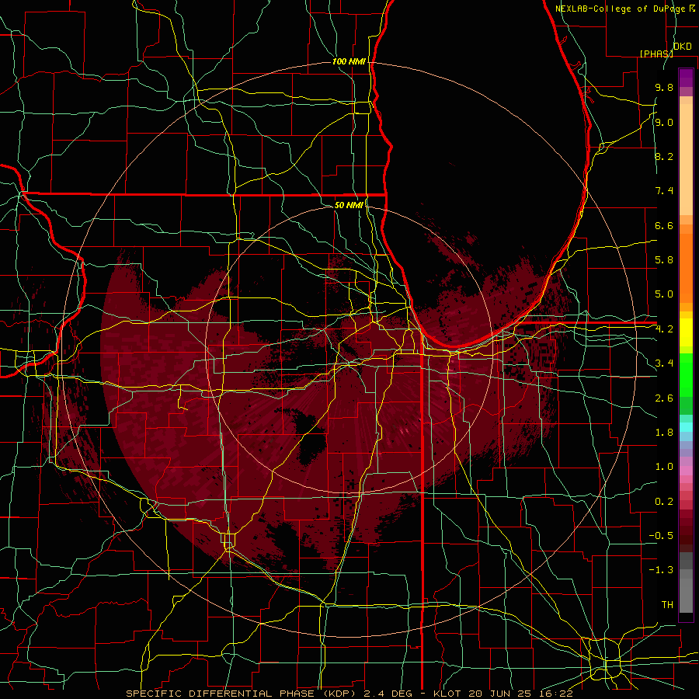Click the 2.6 scale value

pyautogui.click(x=664, y=398)
